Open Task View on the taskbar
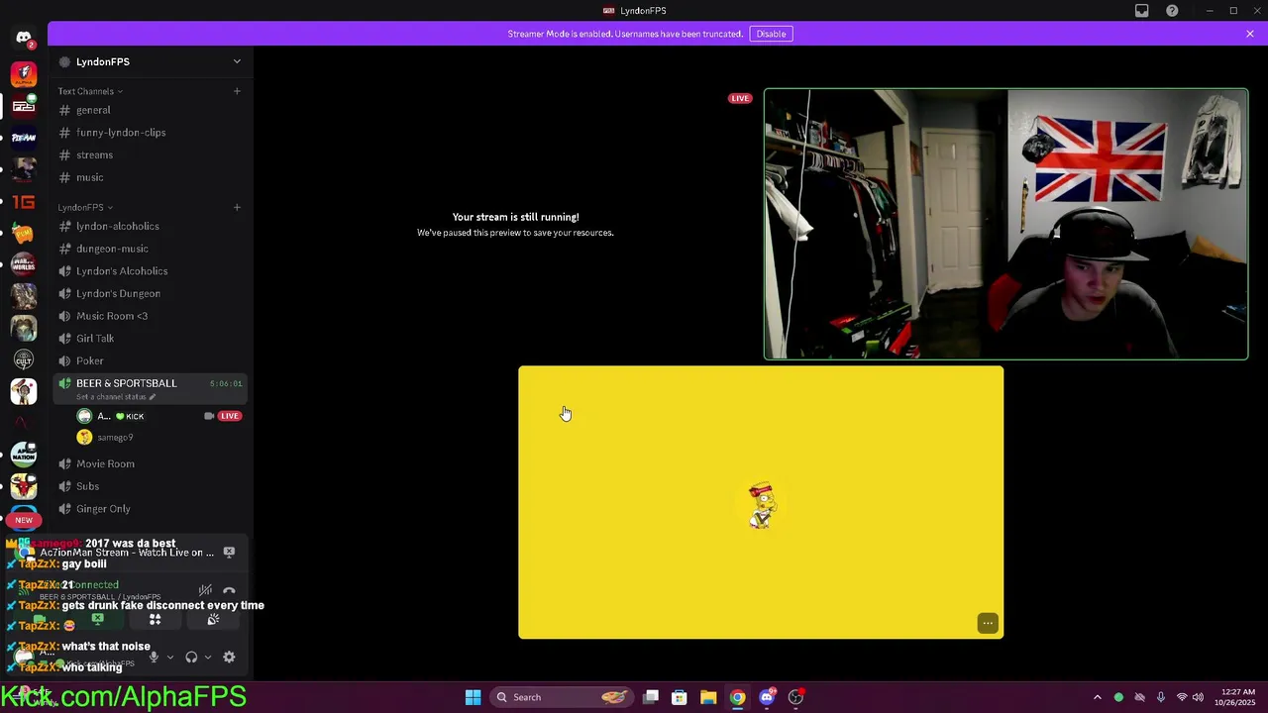 (651, 697)
